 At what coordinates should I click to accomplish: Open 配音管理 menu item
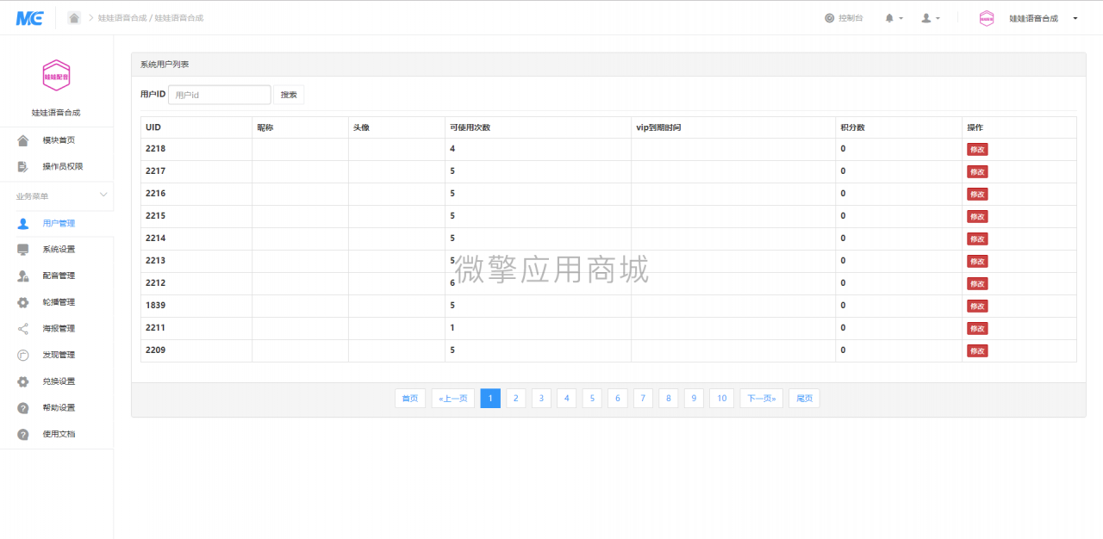pos(57,276)
